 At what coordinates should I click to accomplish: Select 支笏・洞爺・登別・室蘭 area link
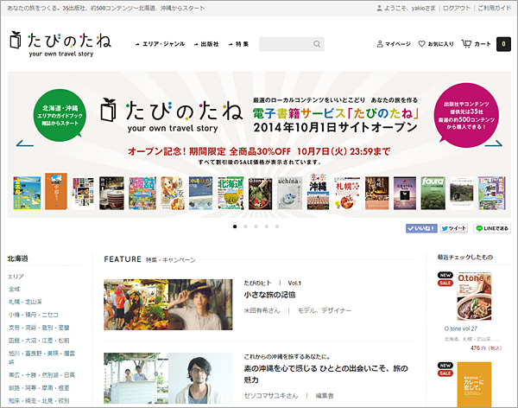pyautogui.click(x=39, y=328)
